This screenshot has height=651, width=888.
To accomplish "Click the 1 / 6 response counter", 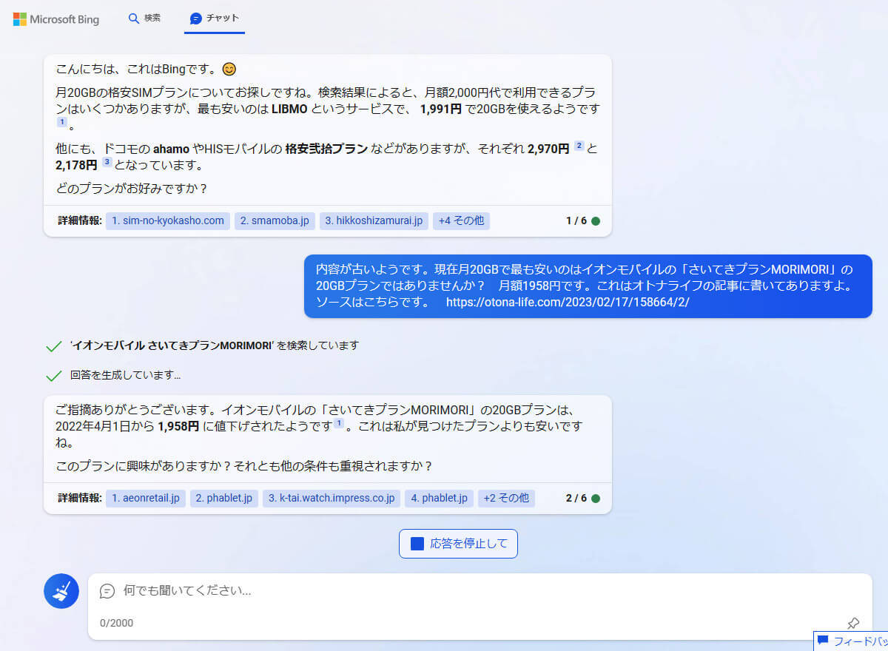I will 576,220.
